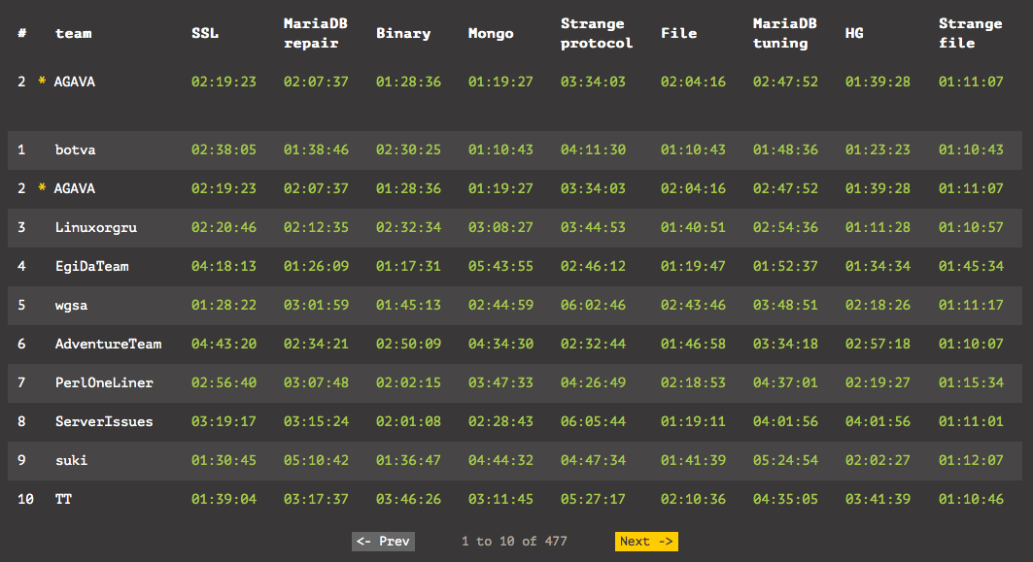Click suki's MariaDB repair time 05:10:42
The width and height of the screenshot is (1033, 562).
(x=316, y=460)
